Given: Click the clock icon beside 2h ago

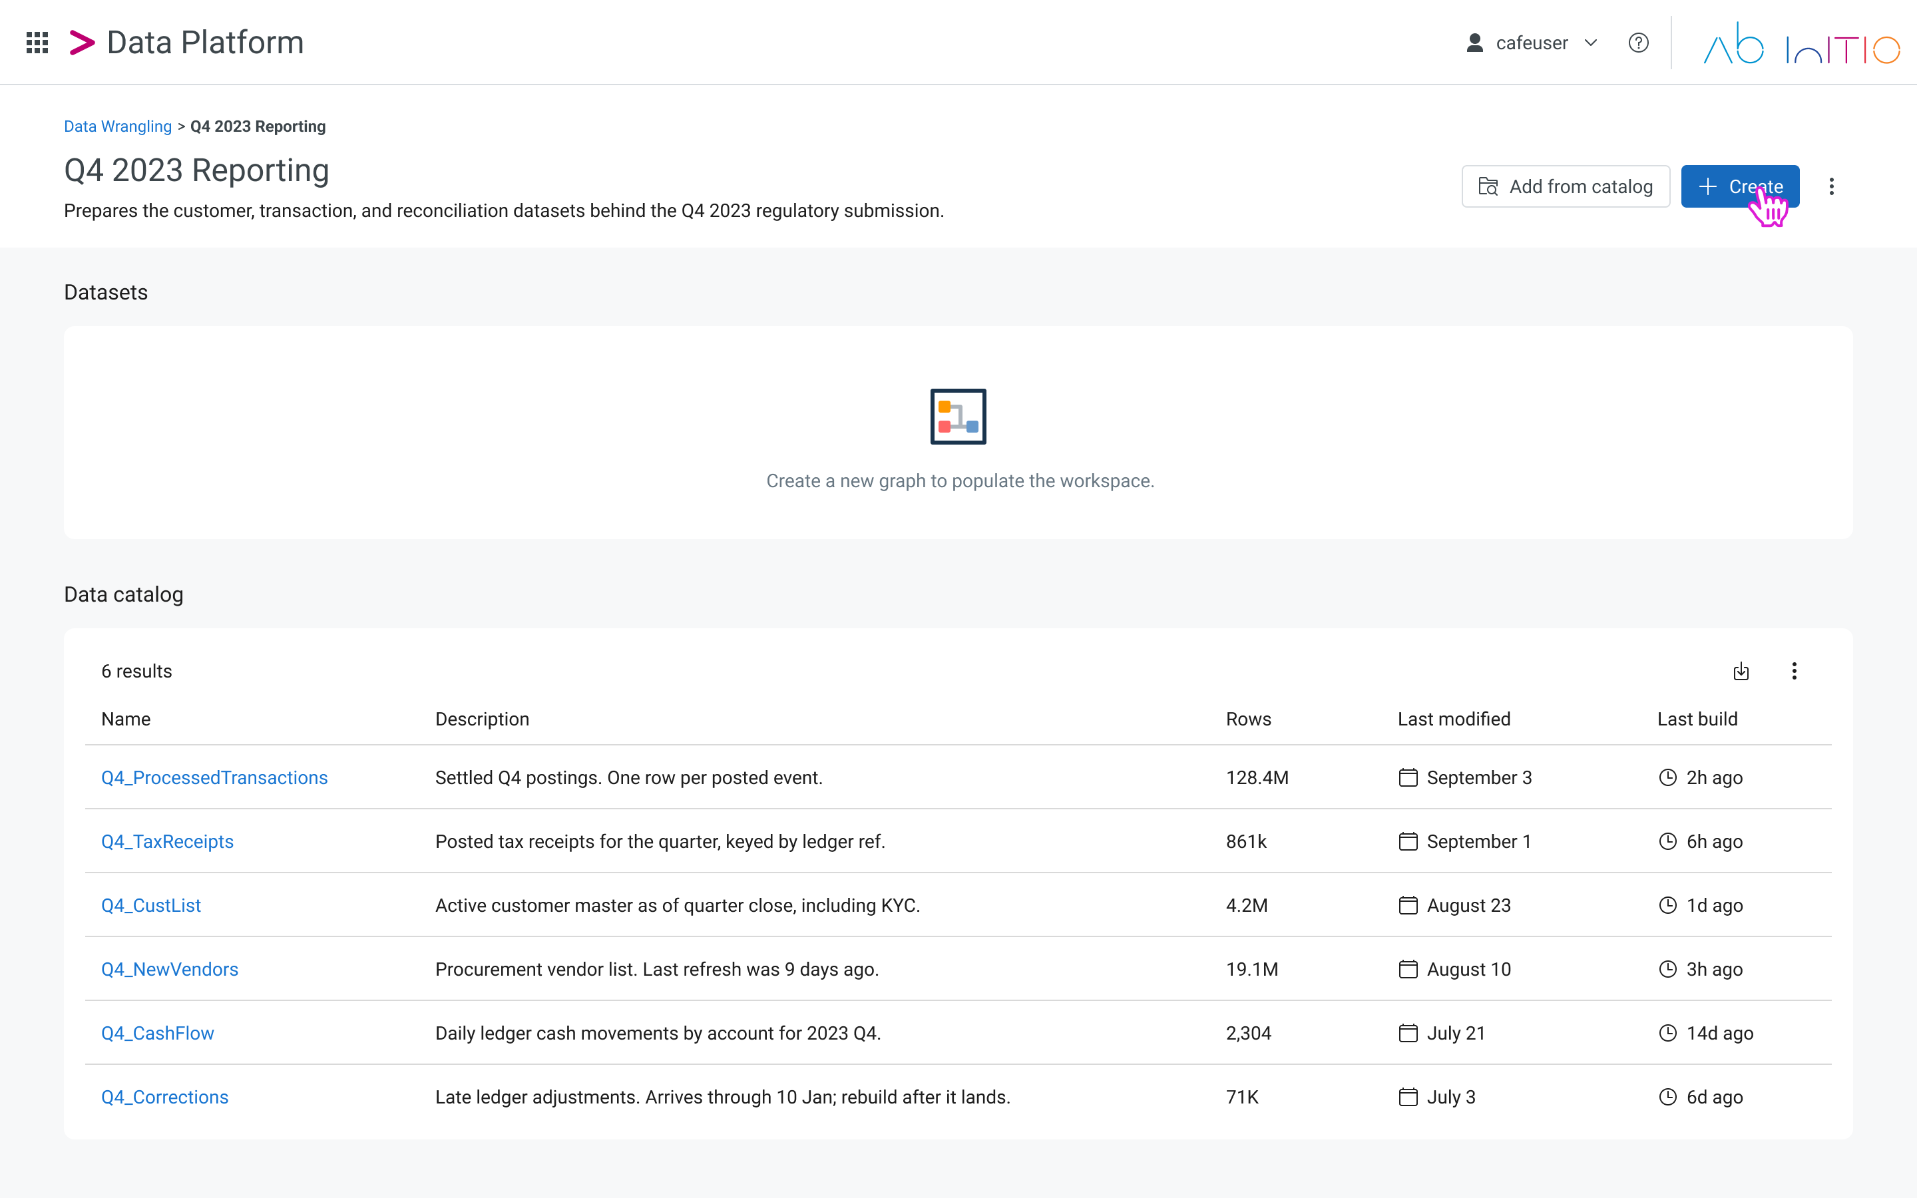Looking at the screenshot, I should click(1667, 777).
